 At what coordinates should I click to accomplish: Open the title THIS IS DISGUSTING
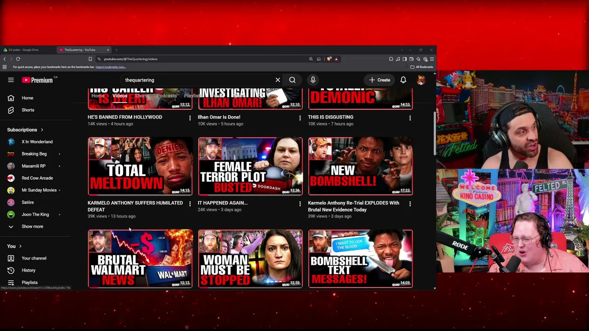(330, 117)
